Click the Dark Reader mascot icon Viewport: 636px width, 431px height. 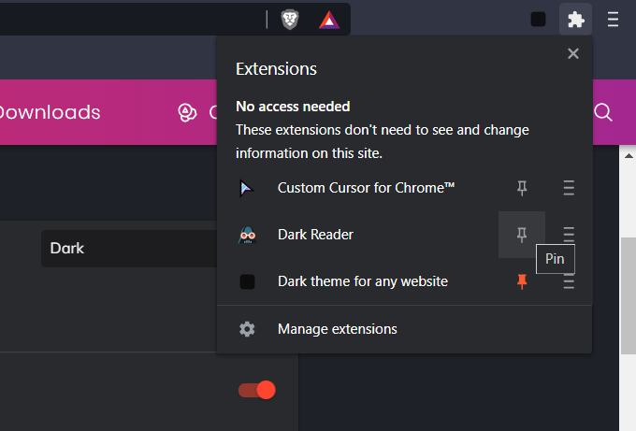click(x=247, y=235)
